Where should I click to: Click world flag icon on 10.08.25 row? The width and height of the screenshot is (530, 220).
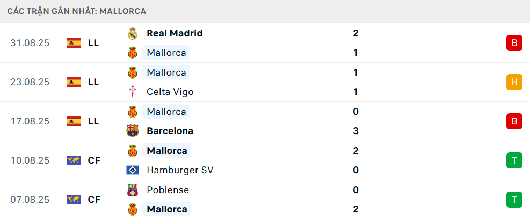tap(74, 160)
